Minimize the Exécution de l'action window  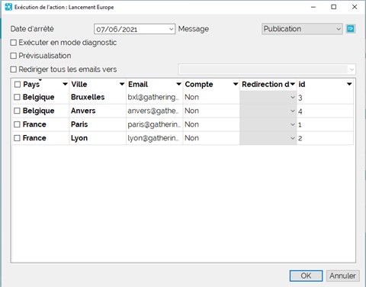click(x=313, y=7)
